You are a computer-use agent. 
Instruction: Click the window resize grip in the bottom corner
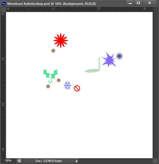155,161
